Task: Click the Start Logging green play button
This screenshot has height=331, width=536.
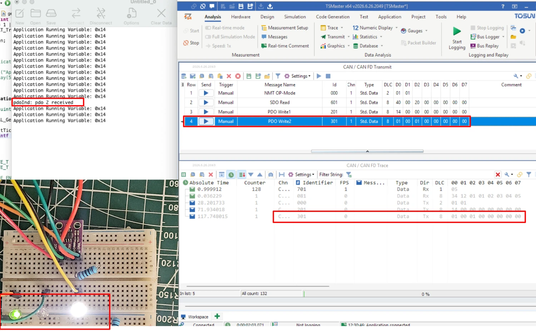Action: [x=457, y=31]
